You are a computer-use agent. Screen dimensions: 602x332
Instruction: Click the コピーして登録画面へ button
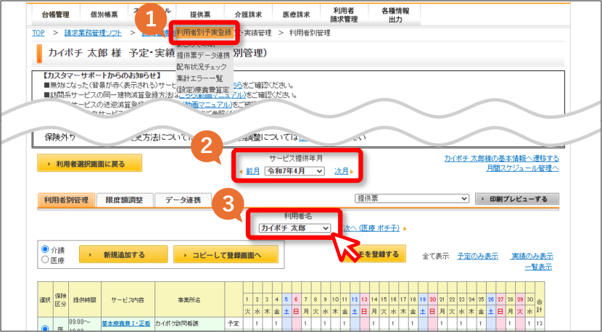point(226,254)
